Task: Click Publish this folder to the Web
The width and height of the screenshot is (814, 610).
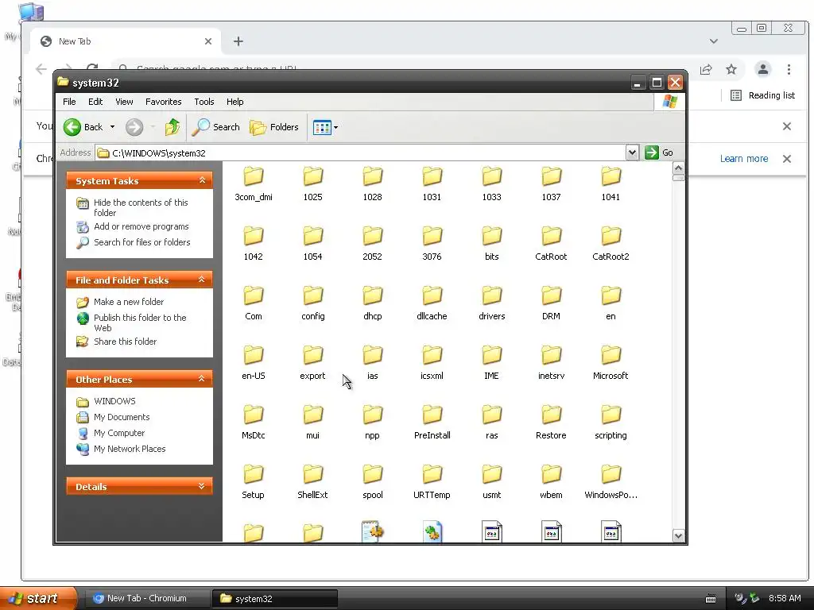Action: pos(140,322)
